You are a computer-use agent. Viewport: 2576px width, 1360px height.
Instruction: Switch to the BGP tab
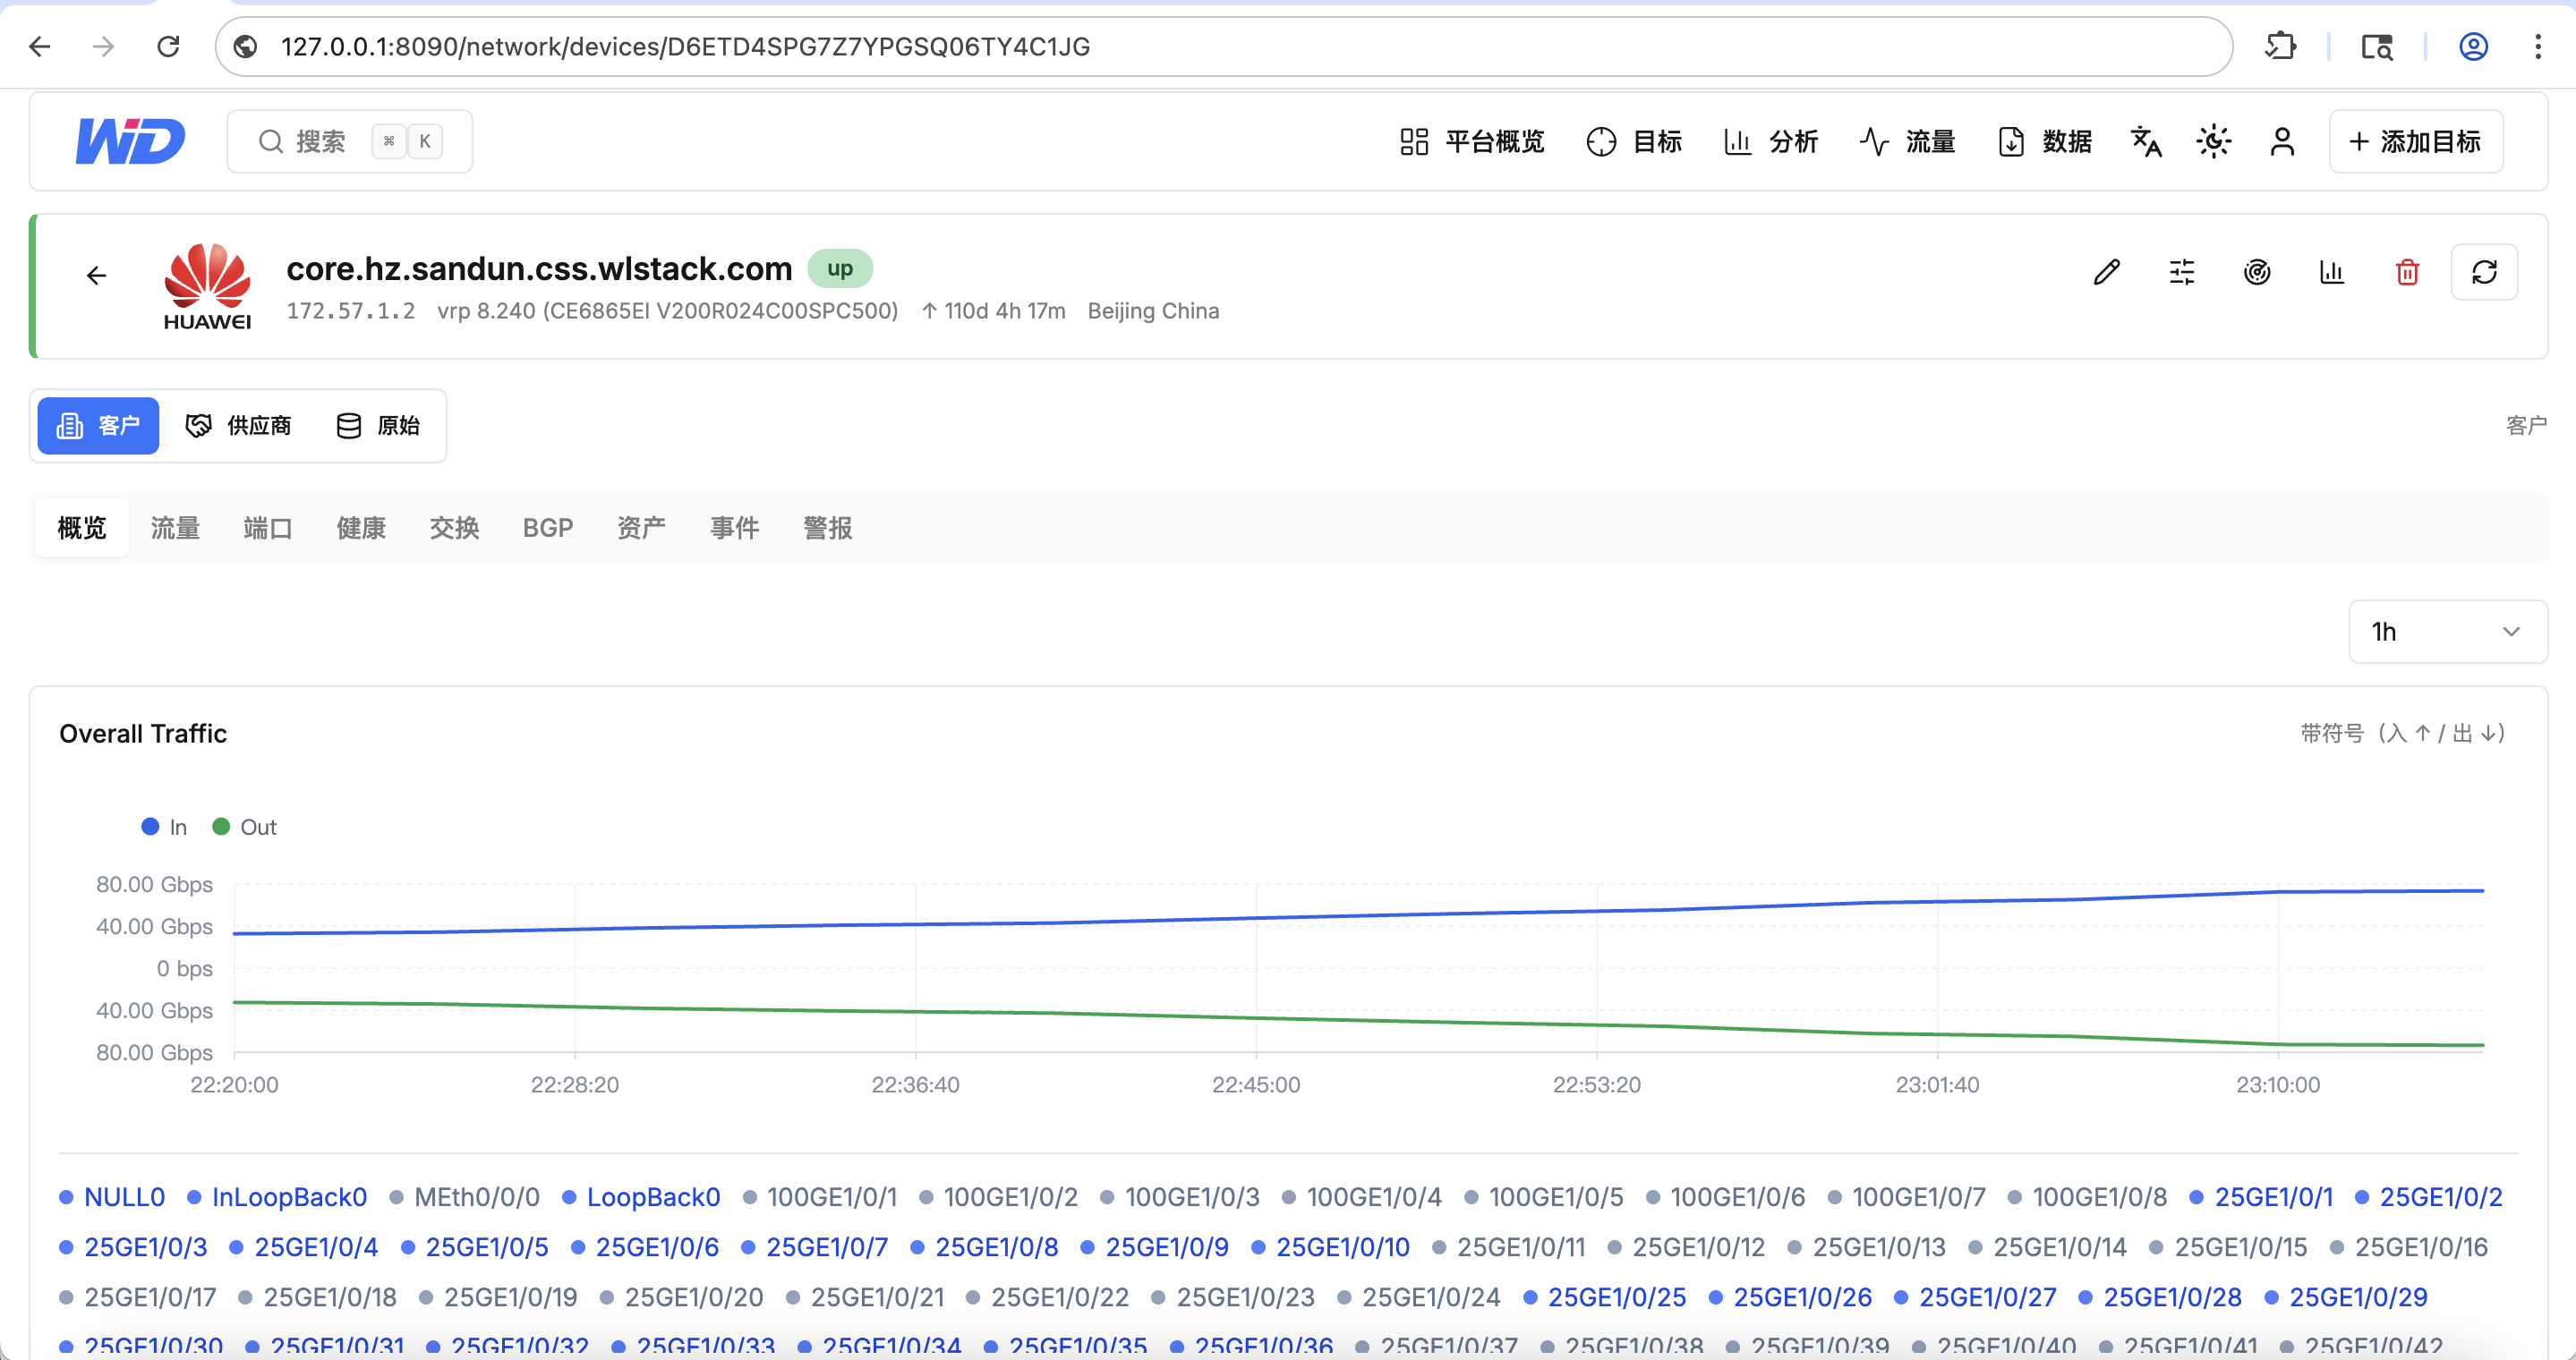[548, 528]
